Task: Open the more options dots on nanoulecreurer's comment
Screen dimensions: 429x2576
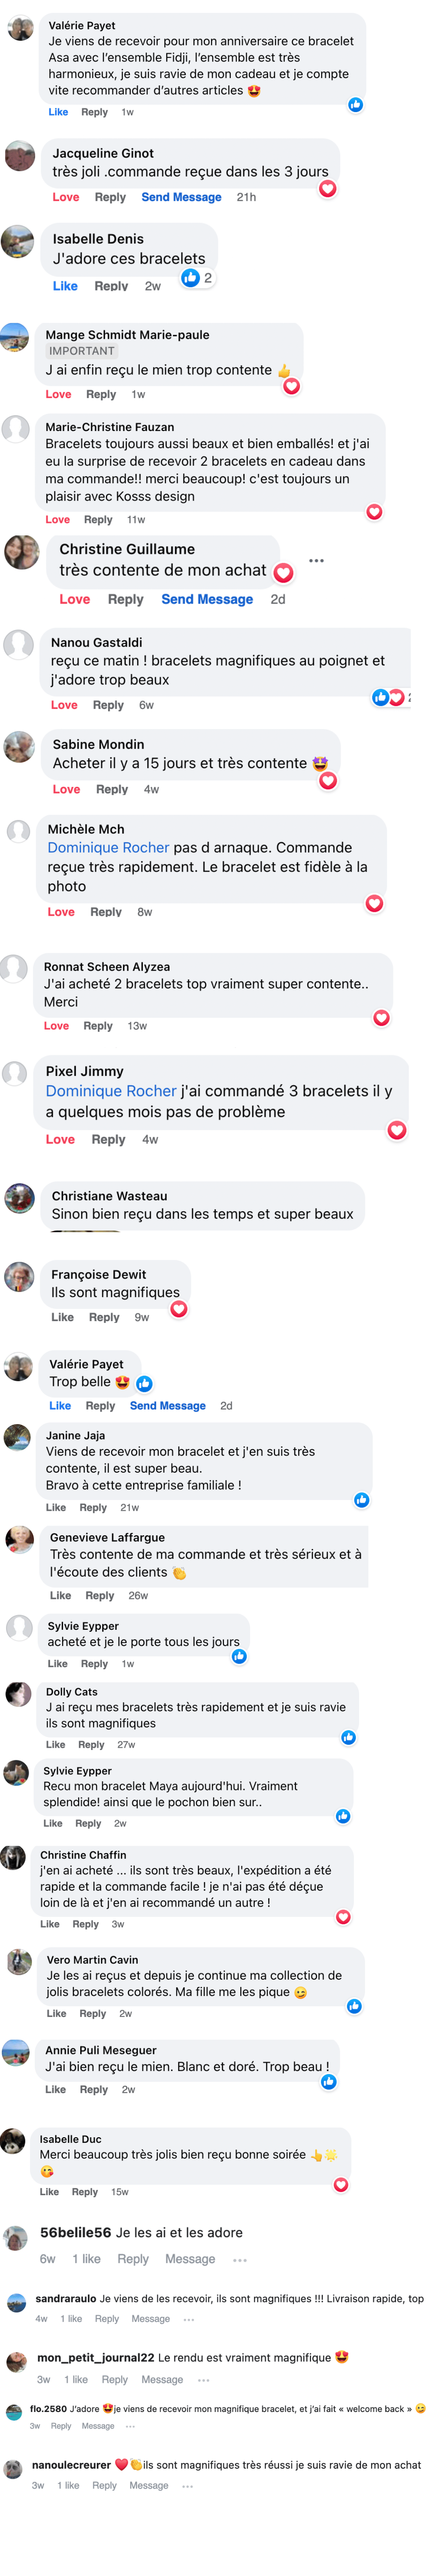Action: (x=187, y=2485)
